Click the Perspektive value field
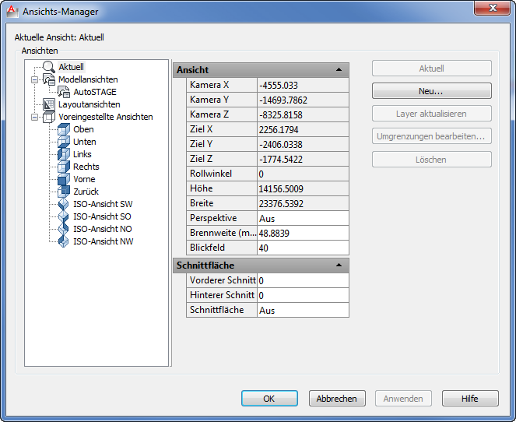516x422 pixels. [302, 219]
